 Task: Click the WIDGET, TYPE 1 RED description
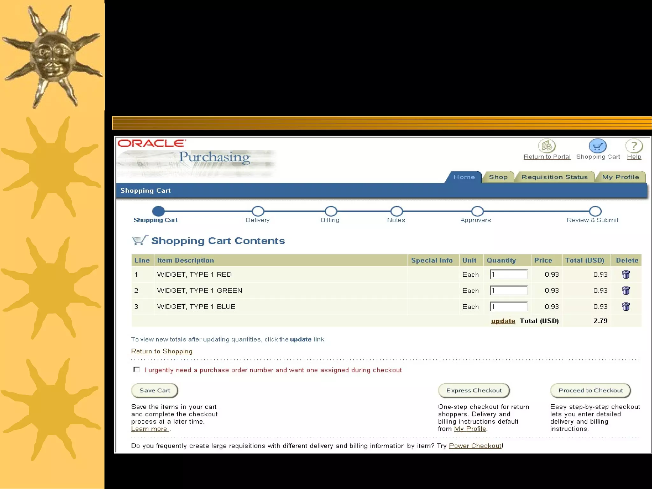point(194,274)
